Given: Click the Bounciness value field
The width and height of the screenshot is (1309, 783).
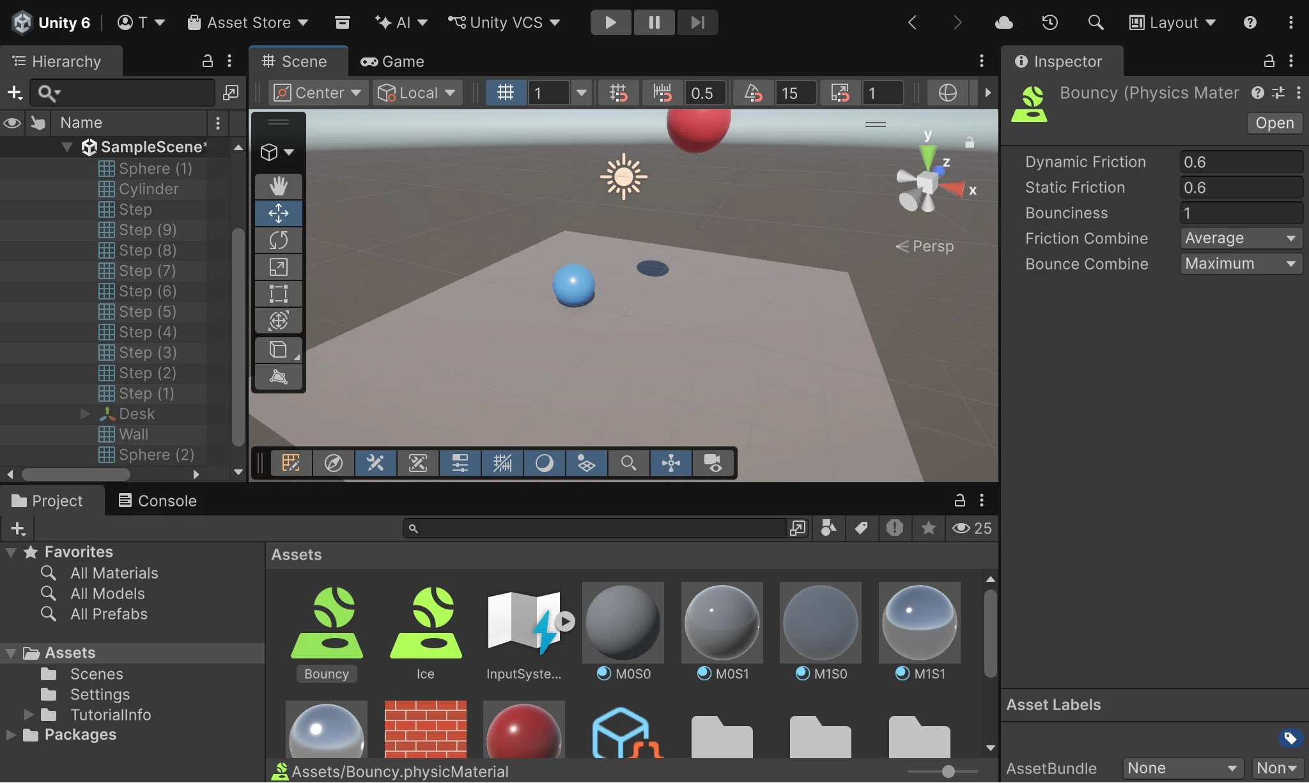Looking at the screenshot, I should [1241, 213].
